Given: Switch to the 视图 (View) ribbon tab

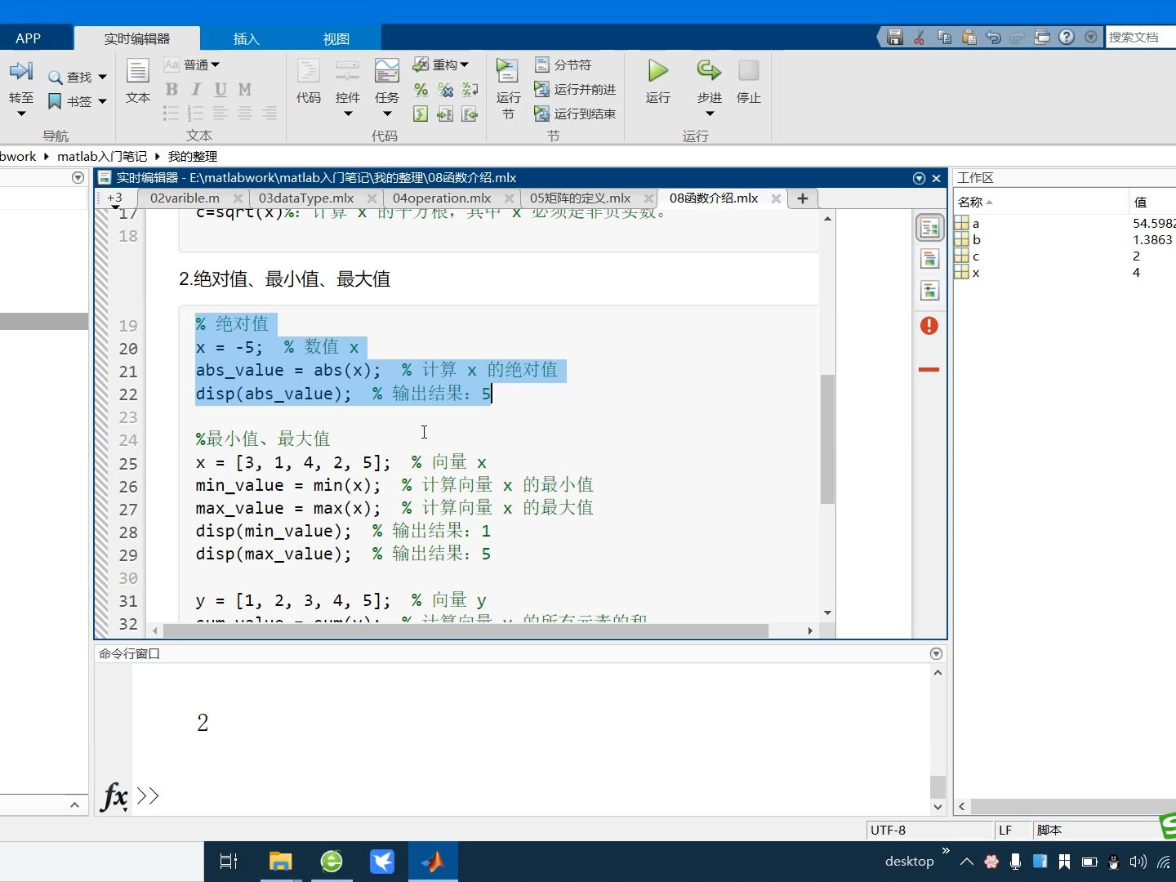Looking at the screenshot, I should click(336, 38).
